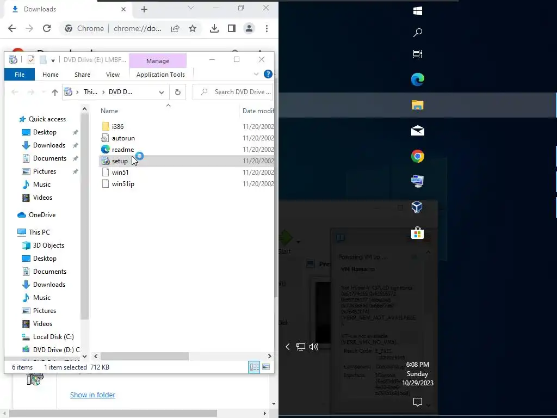Toggle Chrome side panel
Image resolution: width=557 pixels, height=418 pixels.
click(232, 28)
